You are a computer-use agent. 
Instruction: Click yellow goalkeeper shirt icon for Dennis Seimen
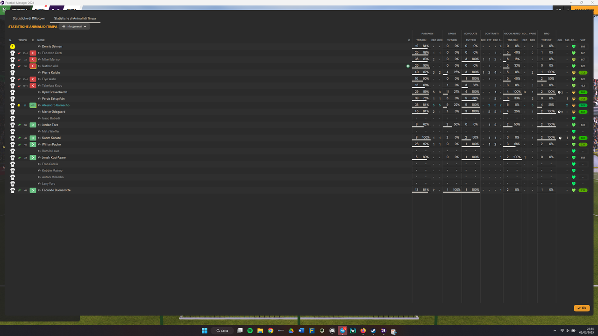[13, 46]
